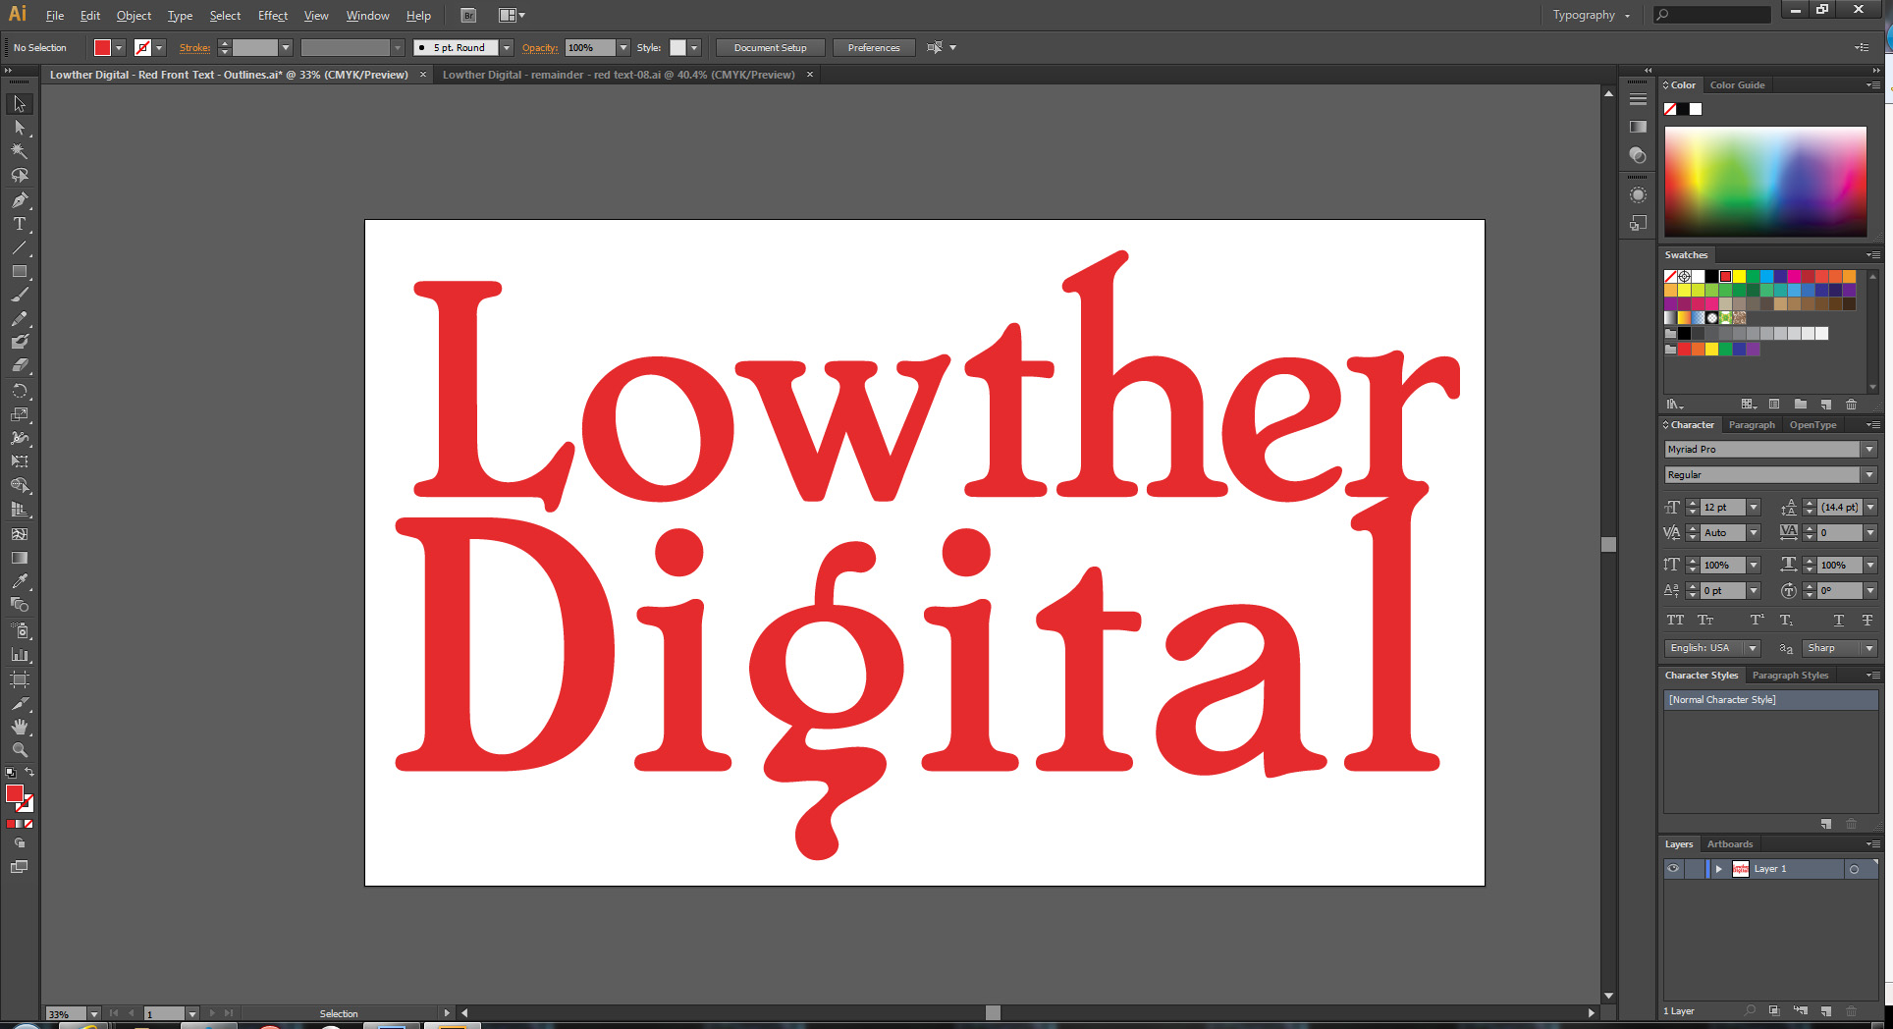Open the Effect menu
Image resolution: width=1893 pixels, height=1029 pixels.
pos(273,16)
